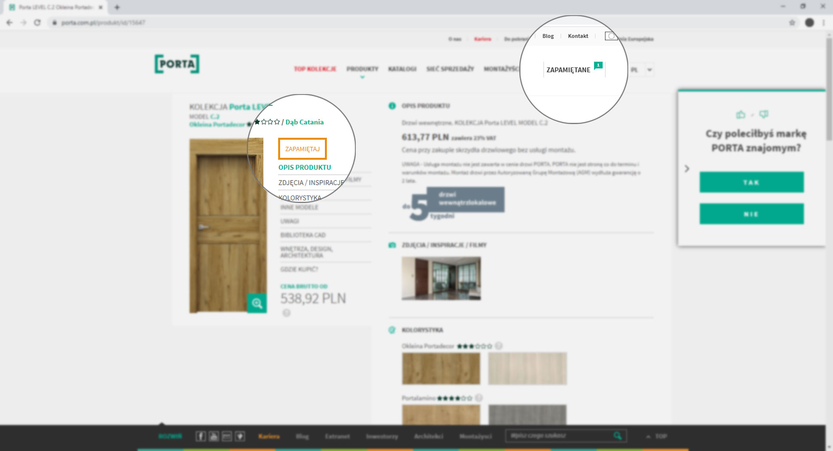Image resolution: width=833 pixels, height=451 pixels.
Task: Open the third social icon in the footer
Action: coord(227,436)
